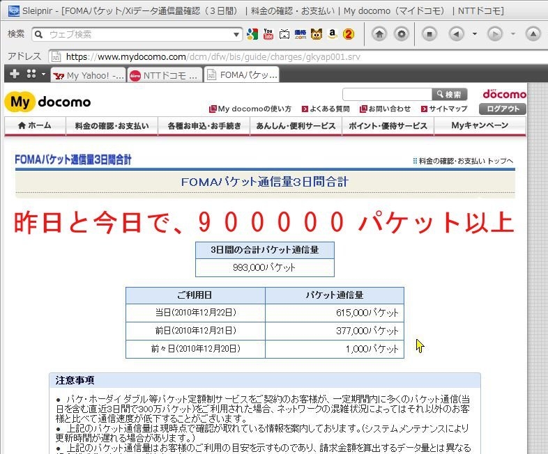Focus the ウェブ検索 search field
The image size is (548, 454).
pos(138,34)
